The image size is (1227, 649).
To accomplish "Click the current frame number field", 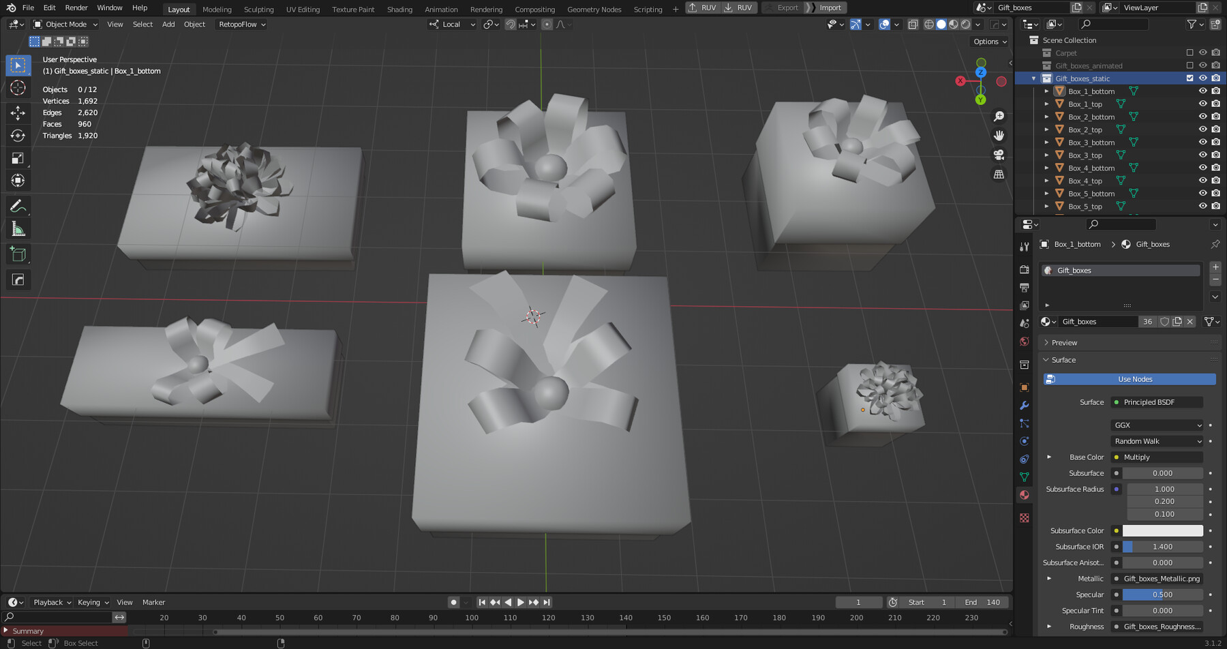I will click(x=858, y=602).
